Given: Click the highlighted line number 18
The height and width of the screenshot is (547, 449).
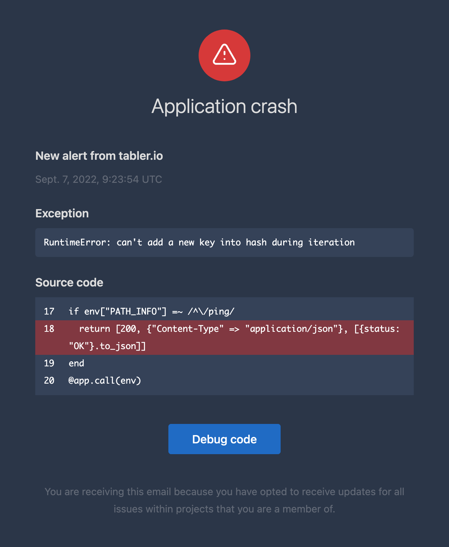Looking at the screenshot, I should [x=49, y=329].
